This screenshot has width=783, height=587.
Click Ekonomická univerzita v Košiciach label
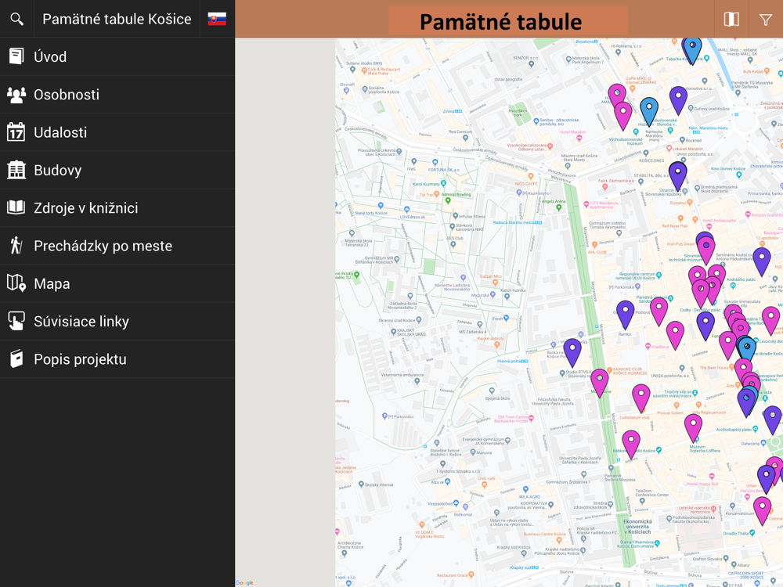click(637, 527)
